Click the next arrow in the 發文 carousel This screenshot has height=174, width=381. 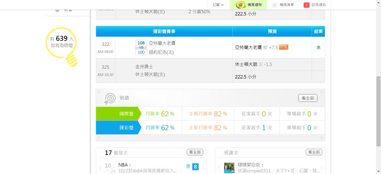[202, 168]
